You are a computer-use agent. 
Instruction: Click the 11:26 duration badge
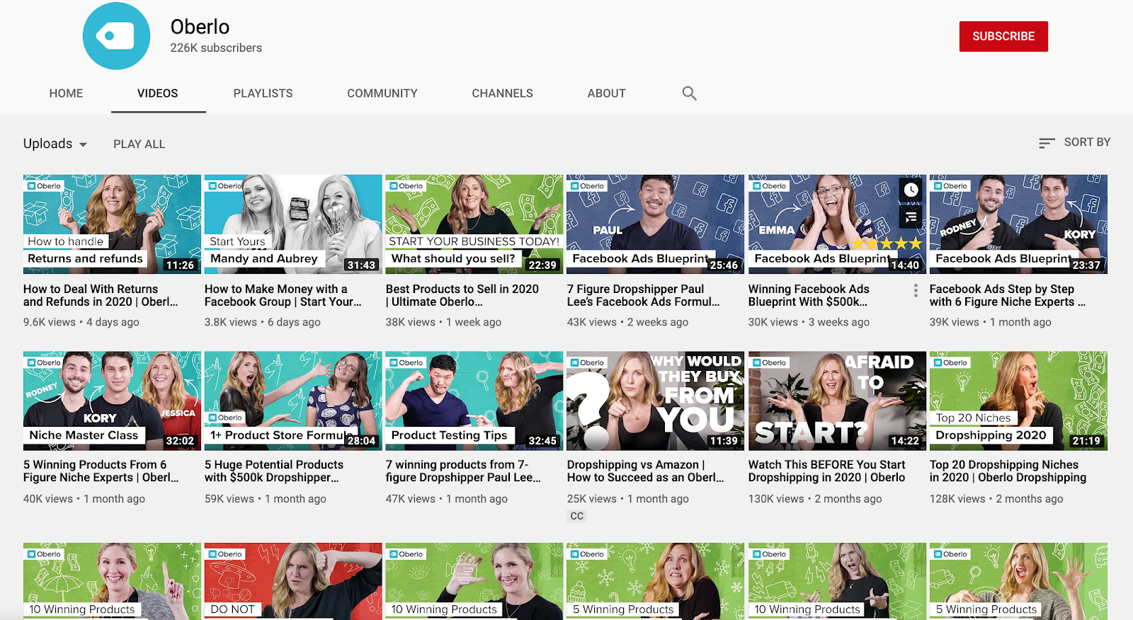pyautogui.click(x=180, y=265)
